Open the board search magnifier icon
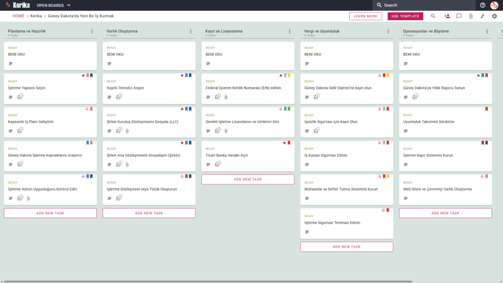Viewport: 503px width, 283px height. click(x=433, y=16)
